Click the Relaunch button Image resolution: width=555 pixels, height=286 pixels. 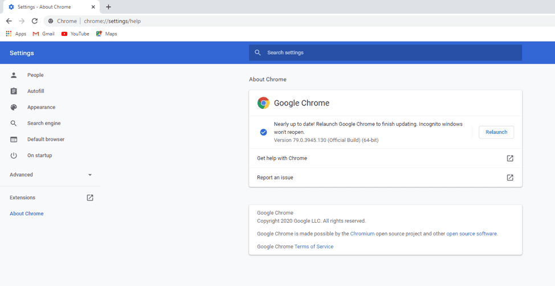(x=496, y=132)
